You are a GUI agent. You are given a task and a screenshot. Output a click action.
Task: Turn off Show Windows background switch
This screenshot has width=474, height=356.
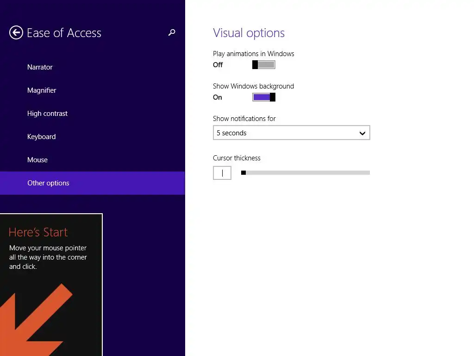click(263, 97)
